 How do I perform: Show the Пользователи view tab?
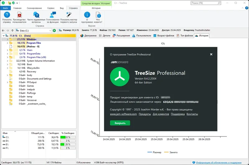[142, 36]
